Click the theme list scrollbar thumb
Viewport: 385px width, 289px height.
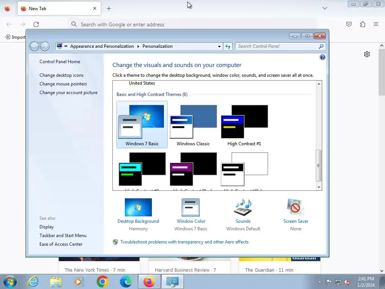pyautogui.click(x=319, y=166)
